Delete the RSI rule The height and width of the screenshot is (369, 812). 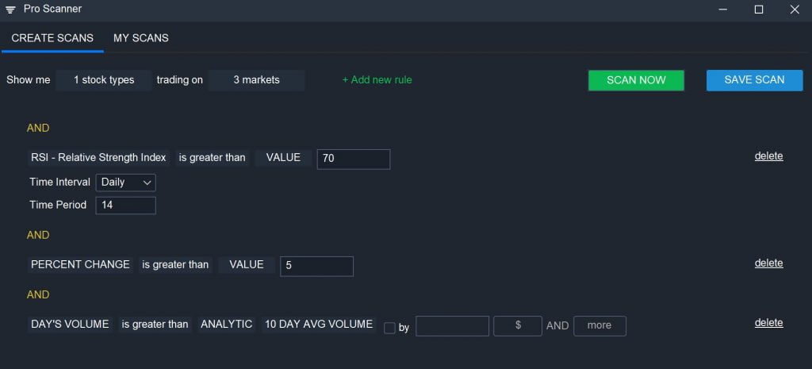(x=768, y=156)
